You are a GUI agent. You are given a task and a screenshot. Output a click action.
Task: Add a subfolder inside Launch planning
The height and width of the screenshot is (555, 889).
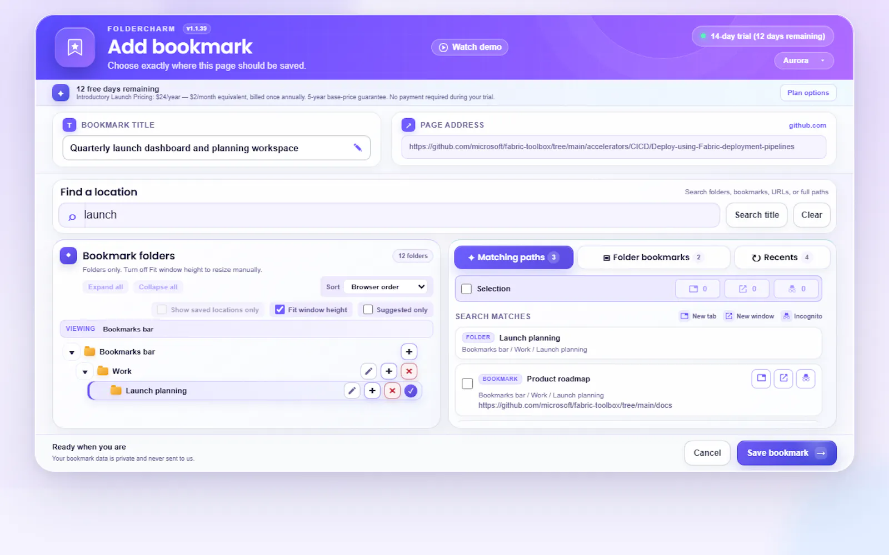coord(372,391)
